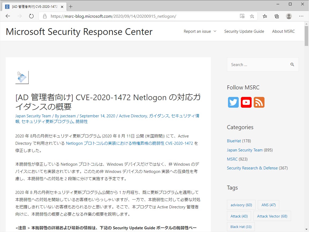
Task: Open the Security Update Guide menu item
Action: tap(244, 31)
